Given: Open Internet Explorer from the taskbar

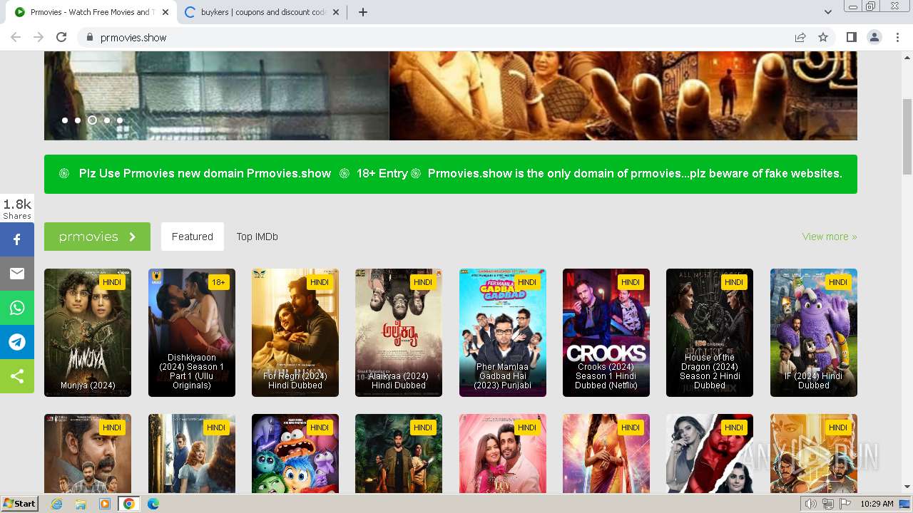Looking at the screenshot, I should 57,504.
